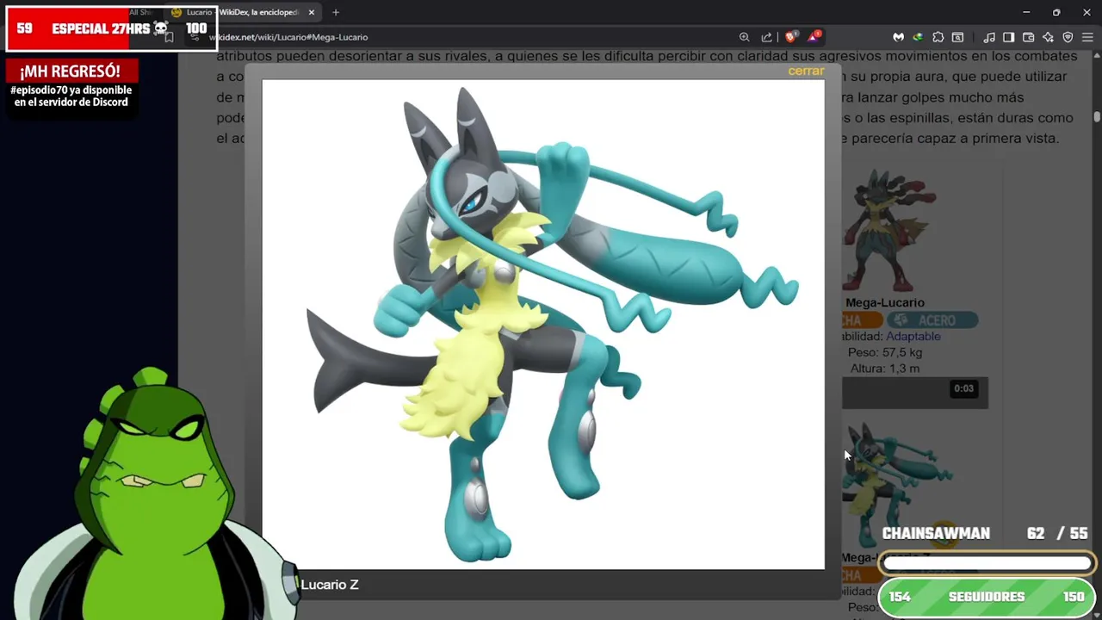Play the cry audio clip showing 0:03

(x=915, y=393)
